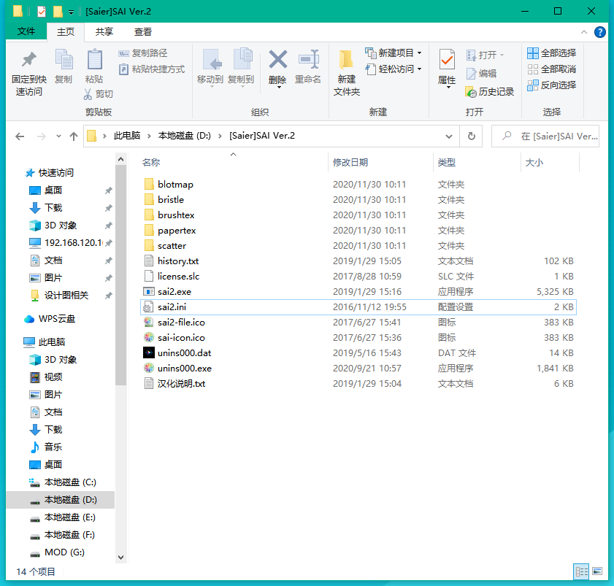Image resolution: width=614 pixels, height=586 pixels.
Task: Sort by the Name (名称) column header
Action: 151,163
